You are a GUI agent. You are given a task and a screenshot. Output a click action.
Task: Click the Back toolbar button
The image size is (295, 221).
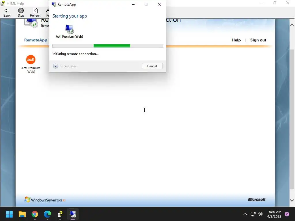coord(7,13)
